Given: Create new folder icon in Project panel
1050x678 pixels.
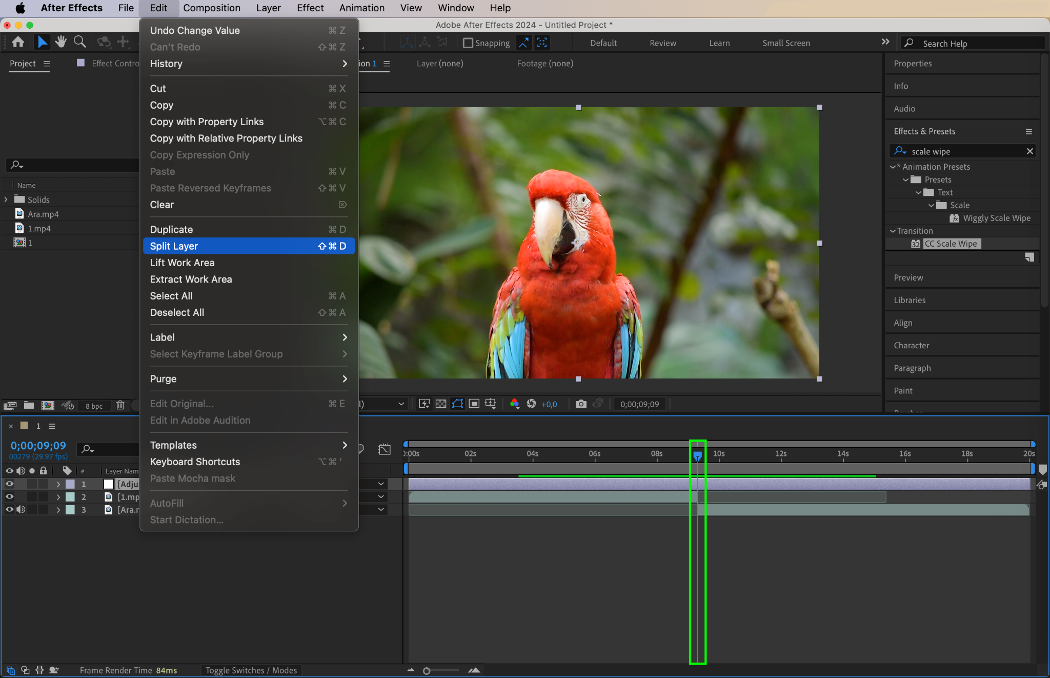Looking at the screenshot, I should coord(29,405).
